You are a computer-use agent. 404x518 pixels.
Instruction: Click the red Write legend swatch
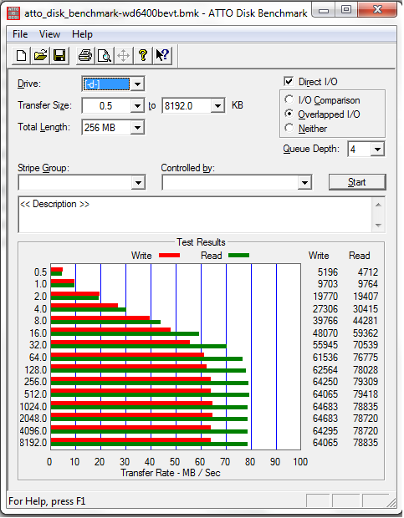(169, 256)
